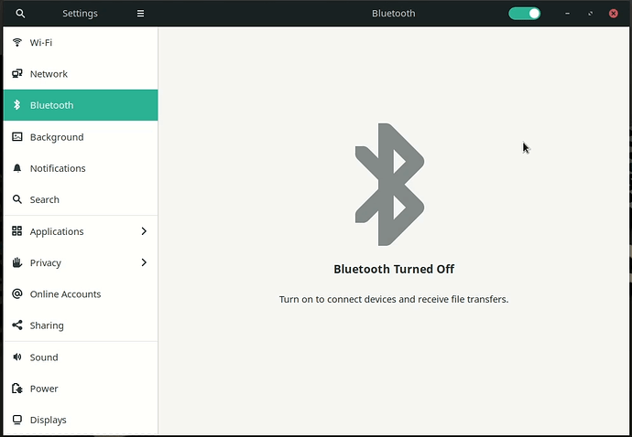Toggle the Bluetooth switch in title bar
The width and height of the screenshot is (632, 437).
coord(525,14)
